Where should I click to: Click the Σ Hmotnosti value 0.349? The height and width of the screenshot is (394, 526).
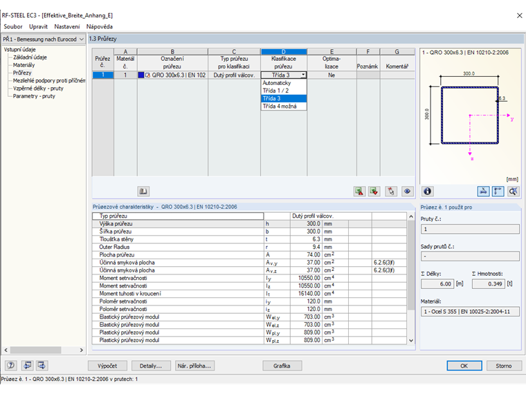click(489, 284)
